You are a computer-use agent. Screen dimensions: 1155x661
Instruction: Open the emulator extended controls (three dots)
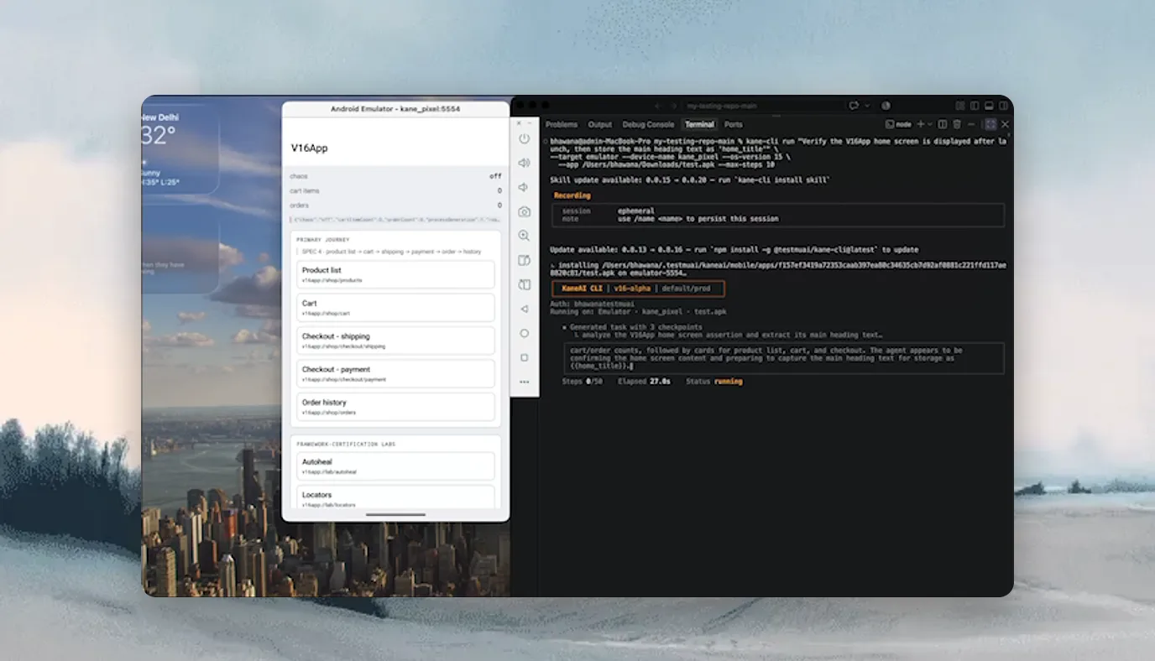pos(524,382)
